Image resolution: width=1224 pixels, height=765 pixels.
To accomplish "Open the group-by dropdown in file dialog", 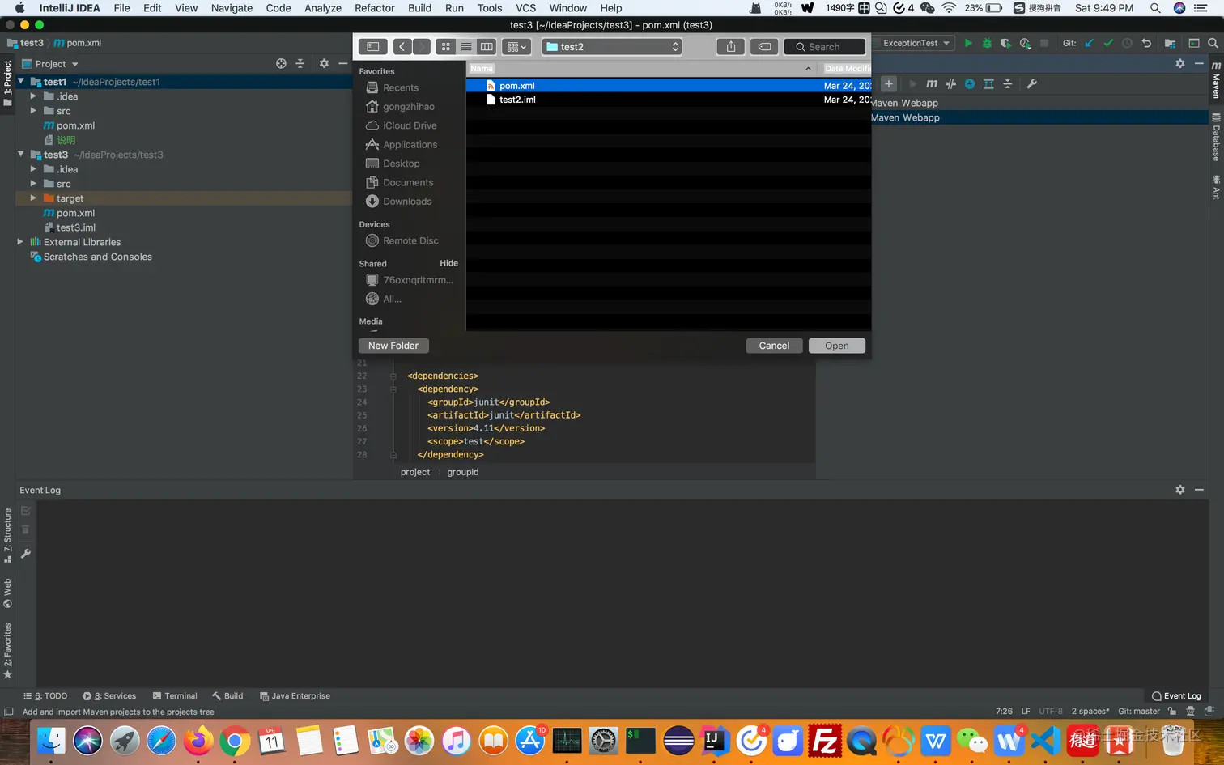I will click(516, 47).
